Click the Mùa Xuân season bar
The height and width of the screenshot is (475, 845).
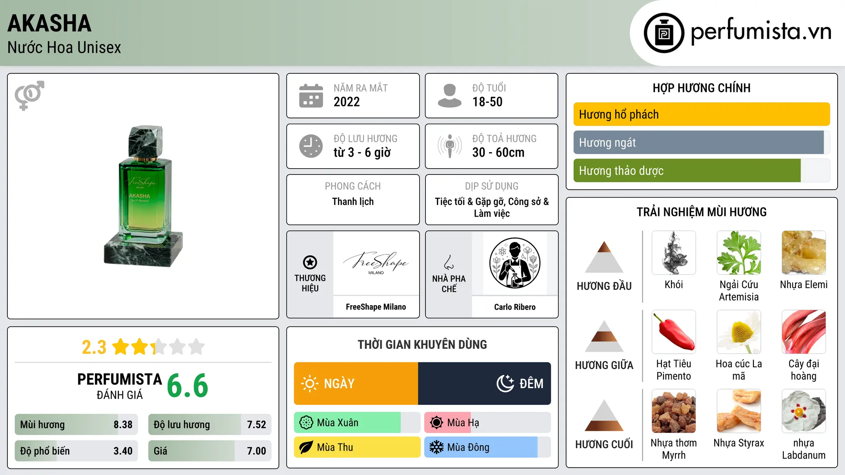coord(357,423)
